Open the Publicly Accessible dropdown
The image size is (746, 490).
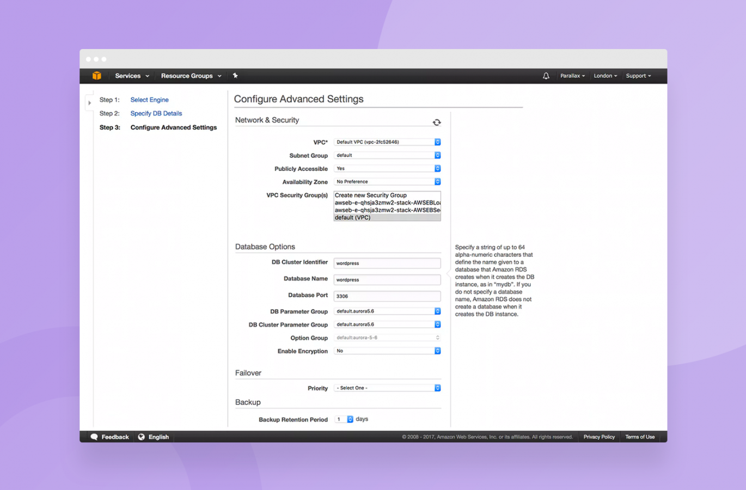click(x=387, y=168)
